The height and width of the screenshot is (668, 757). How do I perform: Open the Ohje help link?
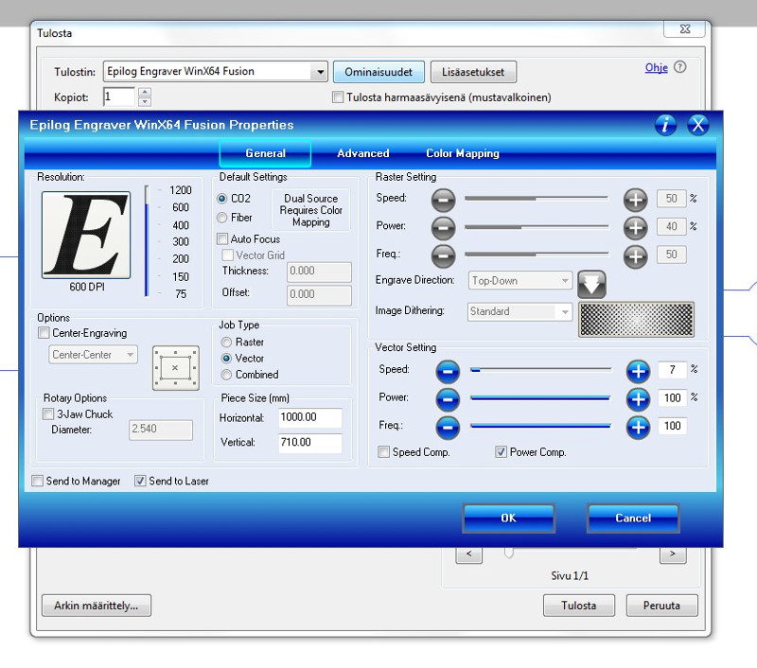[656, 67]
